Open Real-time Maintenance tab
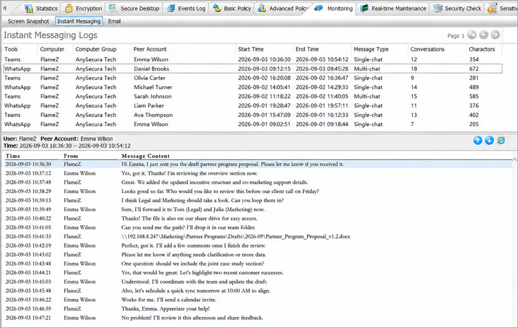This screenshot has height=328, width=518. pos(393,9)
